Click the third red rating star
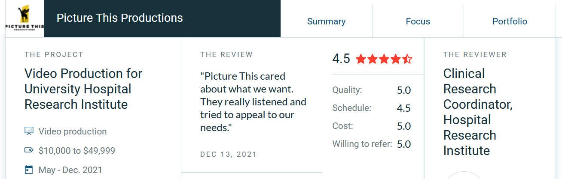562x179 pixels. click(x=384, y=59)
